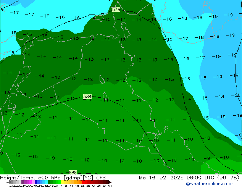Click the left arrow end of the color scale

8,182
